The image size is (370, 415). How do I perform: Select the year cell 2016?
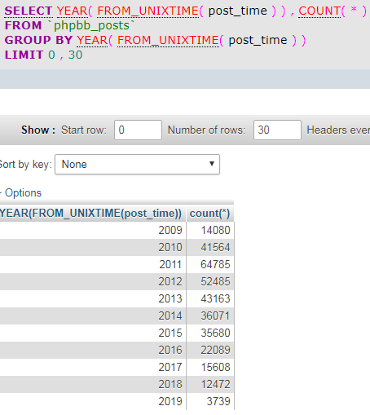point(170,350)
